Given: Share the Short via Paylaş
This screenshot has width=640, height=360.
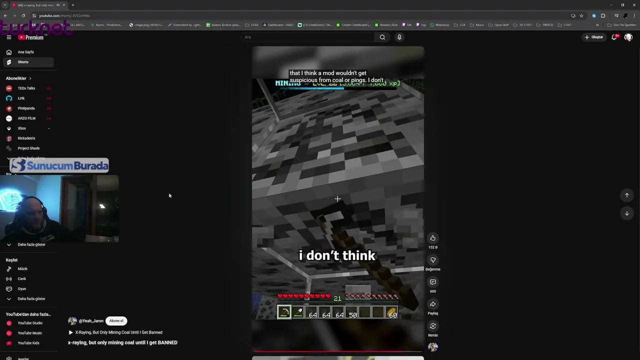Looking at the screenshot, I should [x=433, y=304].
